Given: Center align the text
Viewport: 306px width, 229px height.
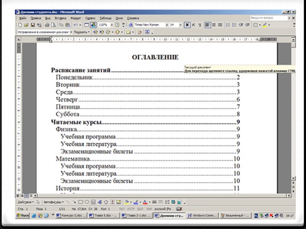Looking at the screenshot, I should point(214,25).
